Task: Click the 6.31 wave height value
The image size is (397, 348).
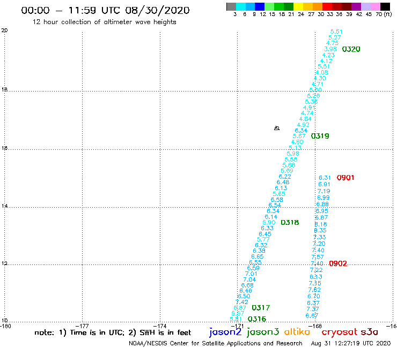Action: tap(325, 178)
